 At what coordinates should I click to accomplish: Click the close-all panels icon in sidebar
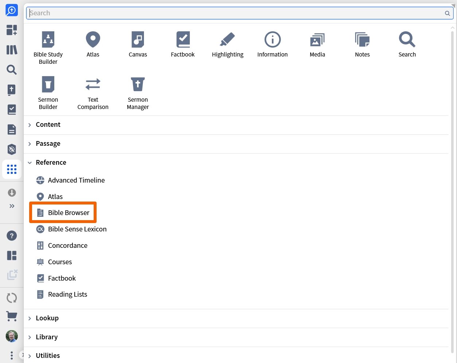(12, 275)
